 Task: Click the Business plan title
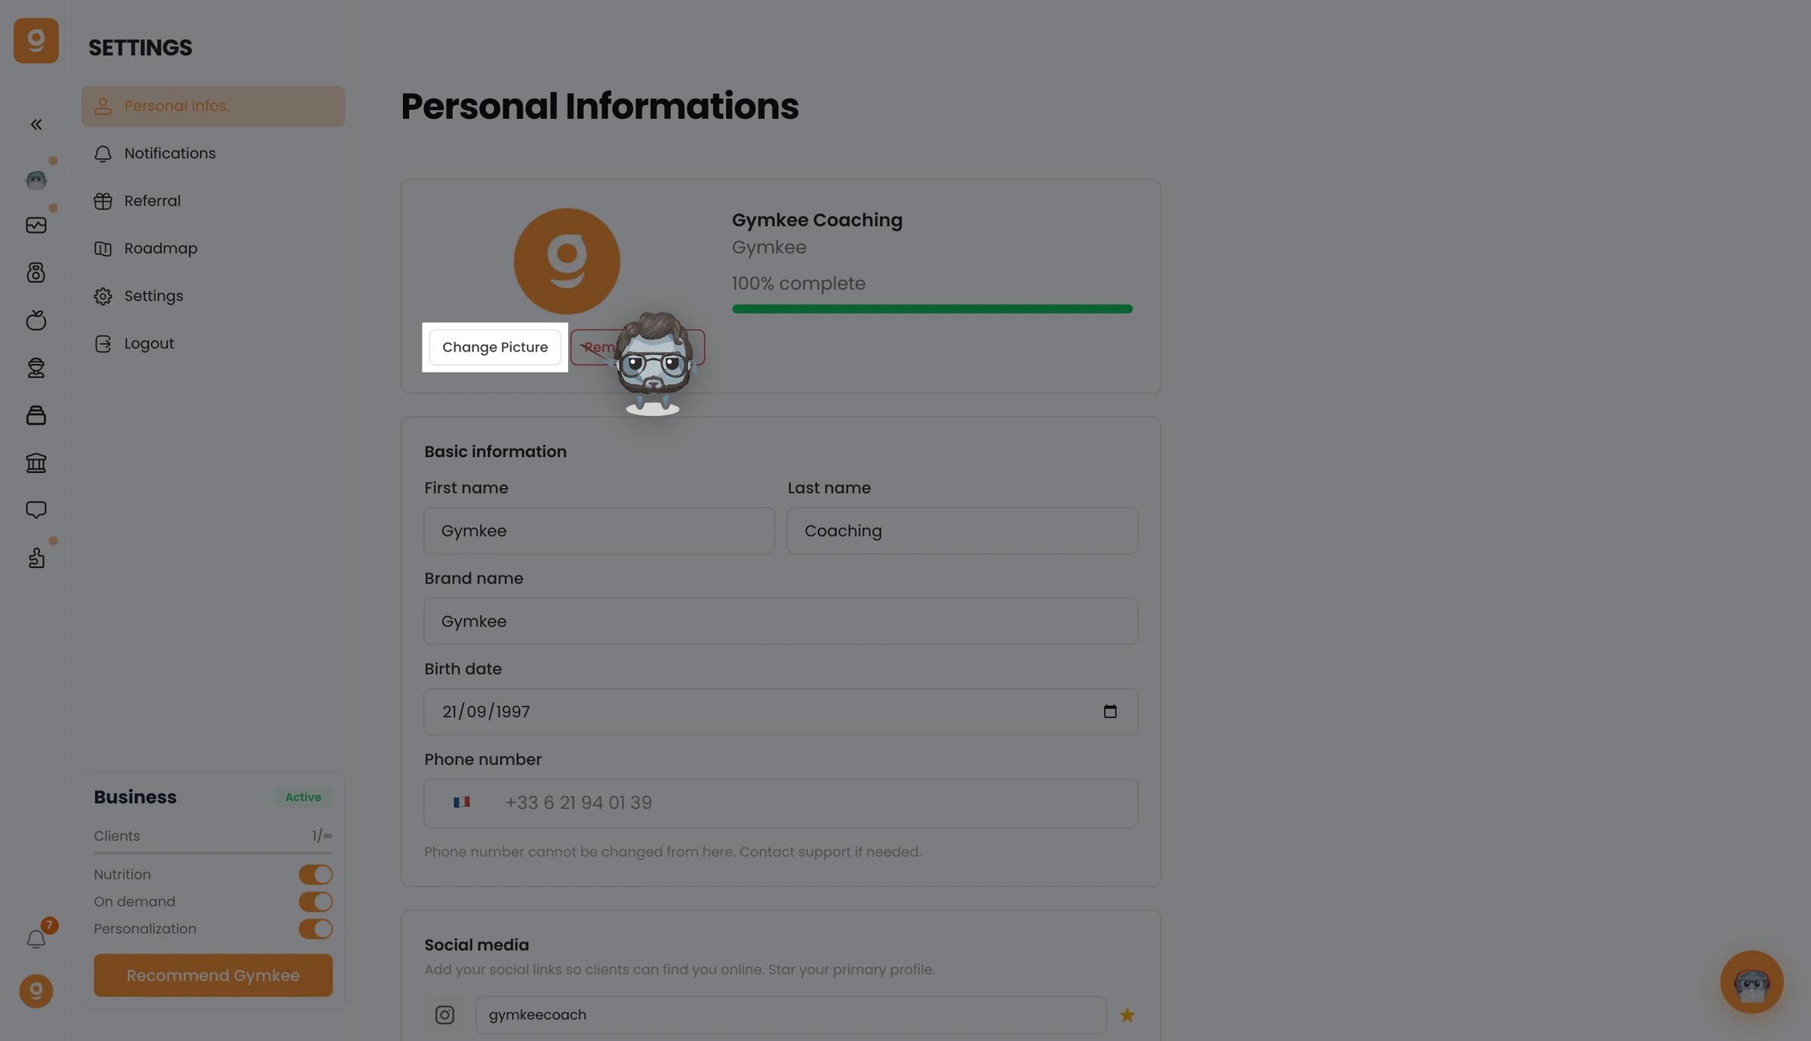tap(135, 797)
